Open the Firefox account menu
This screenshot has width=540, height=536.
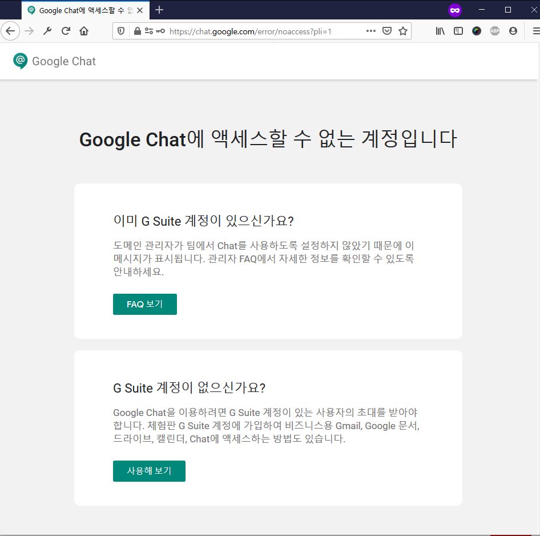click(x=513, y=31)
